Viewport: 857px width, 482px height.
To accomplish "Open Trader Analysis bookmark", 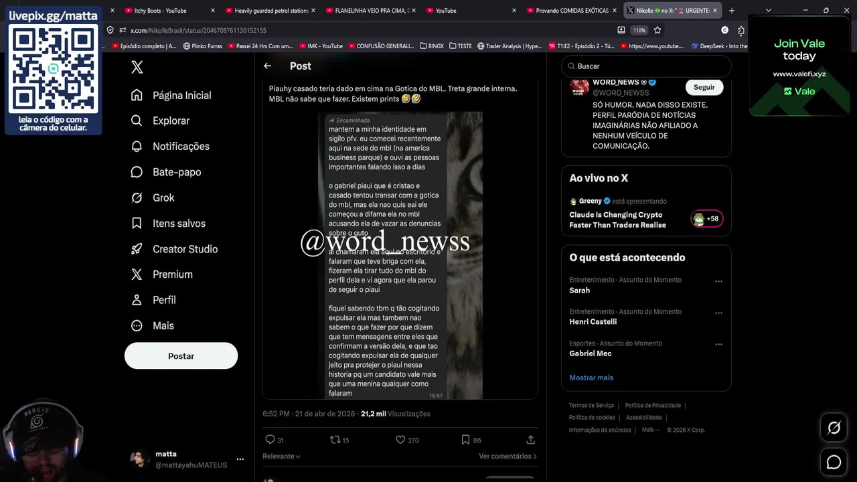I will pos(510,46).
